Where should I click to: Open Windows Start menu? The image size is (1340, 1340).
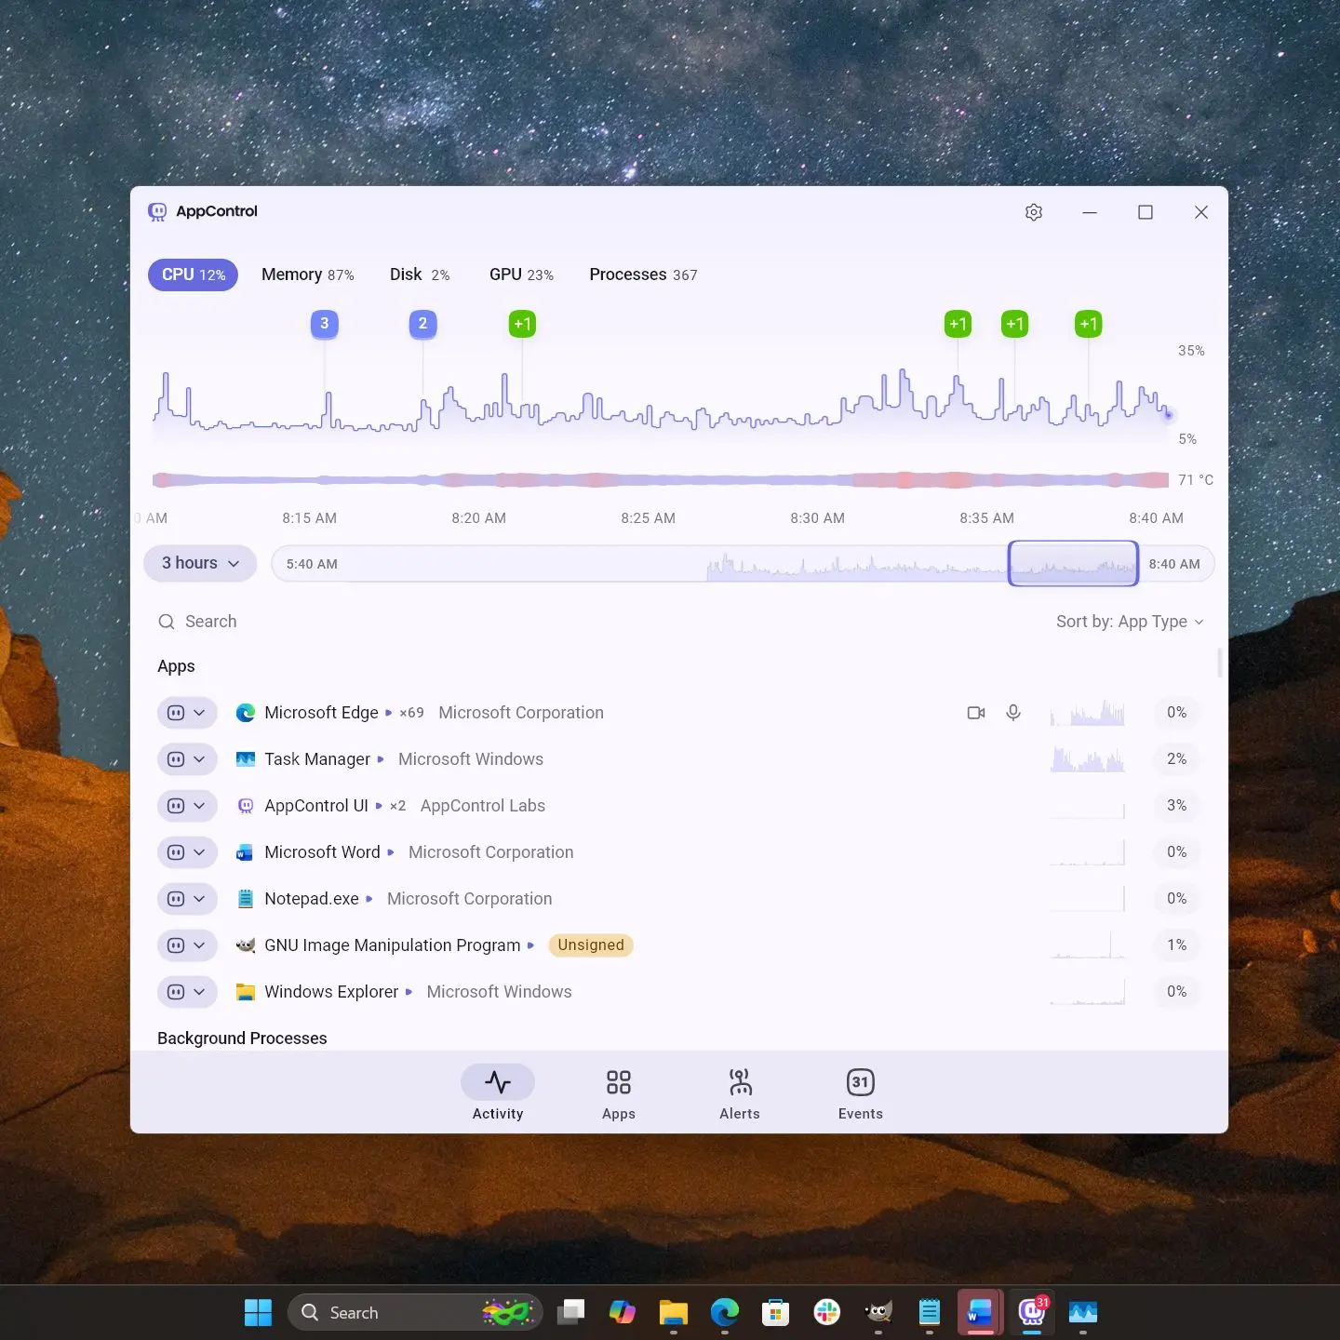pyautogui.click(x=258, y=1312)
